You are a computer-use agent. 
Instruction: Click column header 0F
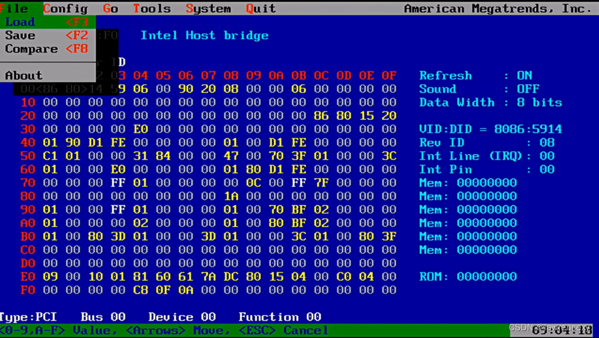[x=389, y=75]
